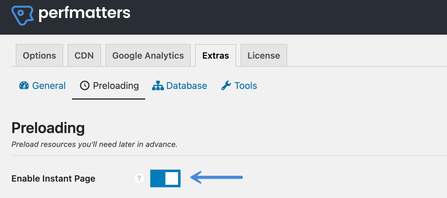447x198 pixels.
Task: Click the sitemap icon beside Database
Action: [x=158, y=85]
